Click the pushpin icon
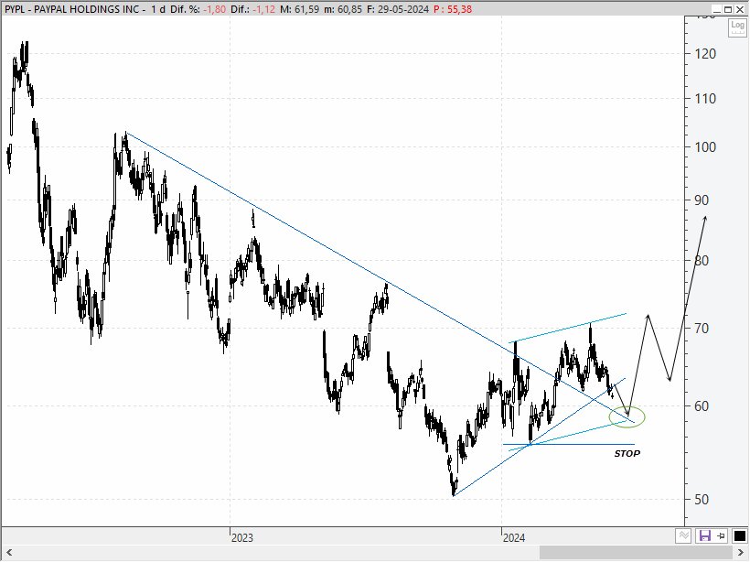Screen dimensions: 750x562 (x=721, y=535)
